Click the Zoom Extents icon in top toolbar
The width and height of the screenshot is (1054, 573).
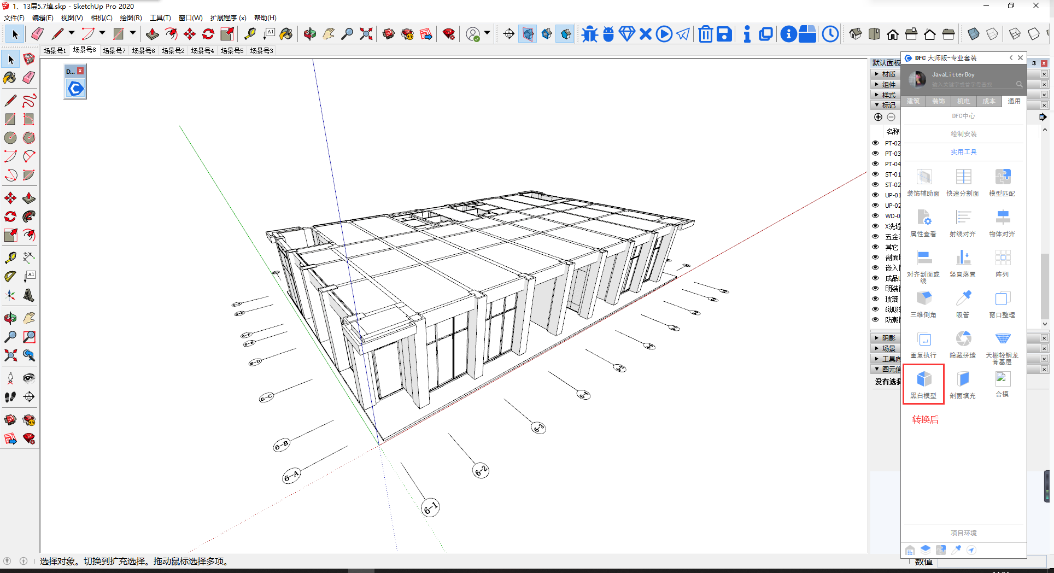click(x=366, y=34)
